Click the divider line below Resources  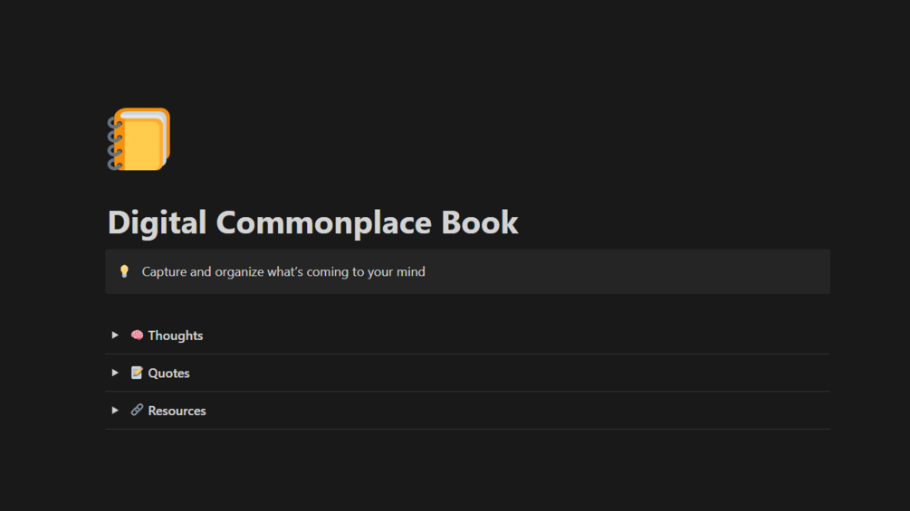(x=467, y=429)
